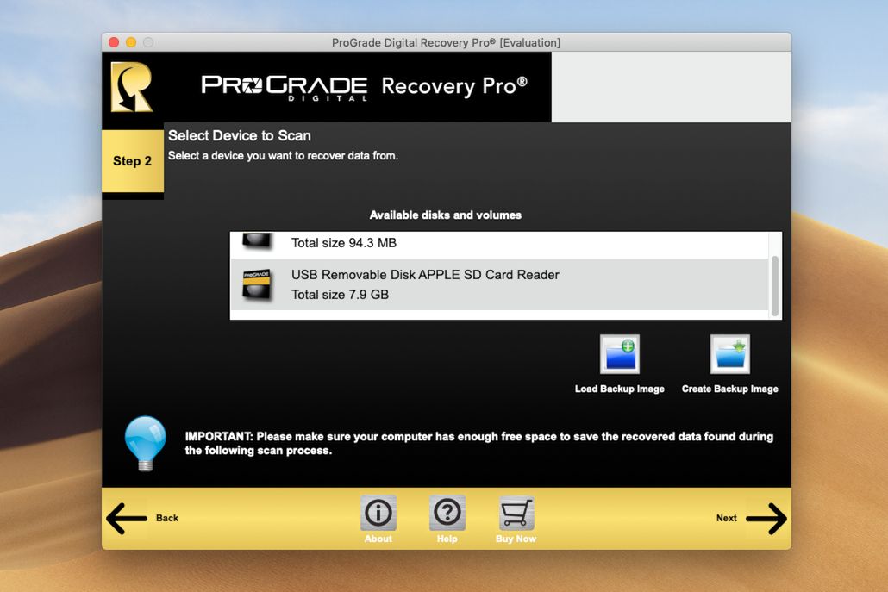Click the Create Backup Image label

[730, 389]
